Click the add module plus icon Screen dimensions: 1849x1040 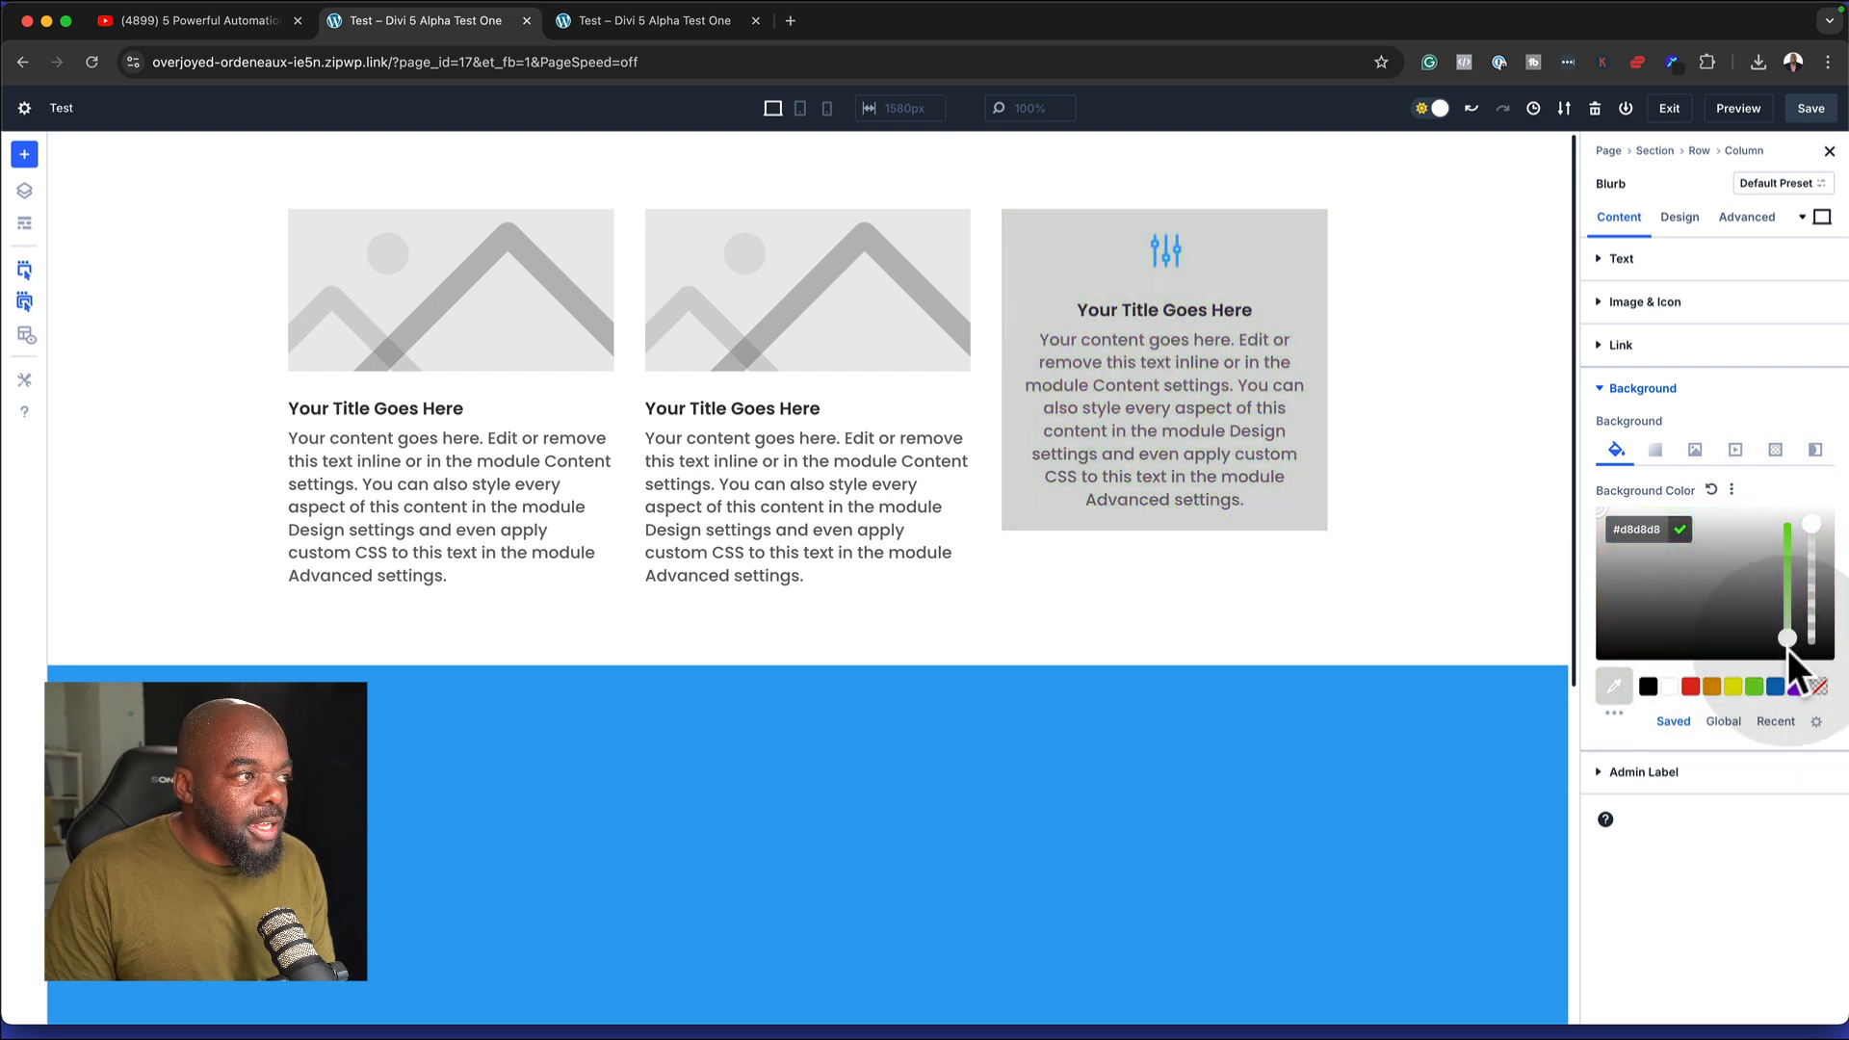24,154
